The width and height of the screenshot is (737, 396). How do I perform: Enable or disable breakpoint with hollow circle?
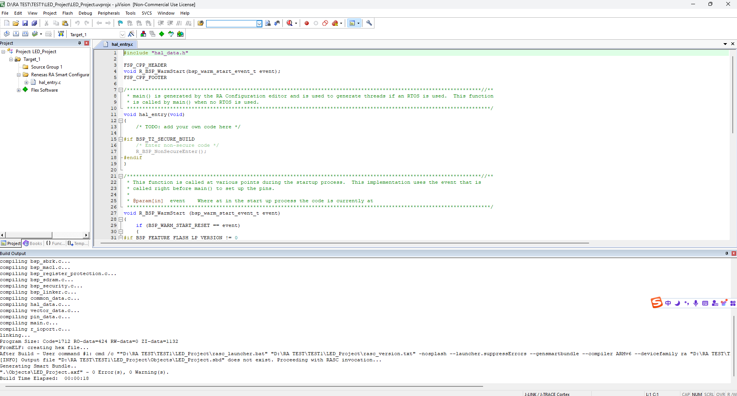[x=316, y=23]
